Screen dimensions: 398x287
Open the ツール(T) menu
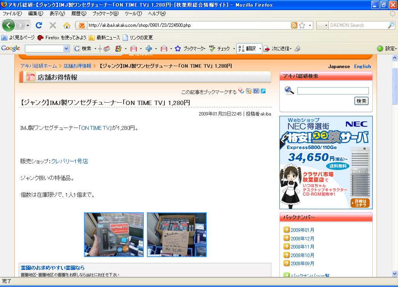[133, 14]
